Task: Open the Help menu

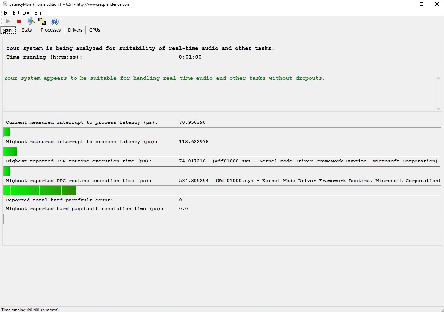Action: pos(38,13)
